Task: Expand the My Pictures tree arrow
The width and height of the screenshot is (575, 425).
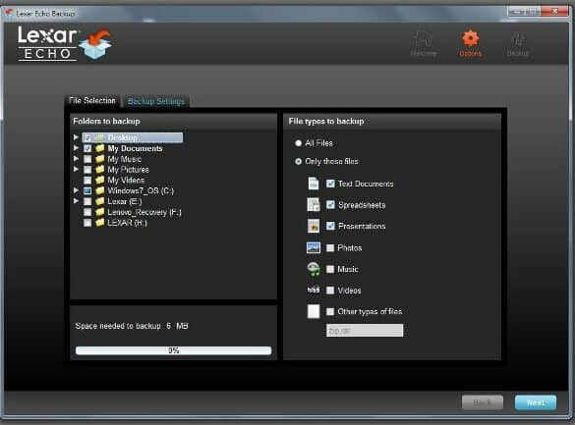Action: point(76,169)
